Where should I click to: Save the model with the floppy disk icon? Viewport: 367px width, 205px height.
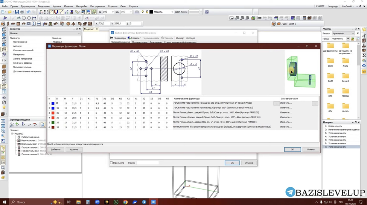click(17, 12)
